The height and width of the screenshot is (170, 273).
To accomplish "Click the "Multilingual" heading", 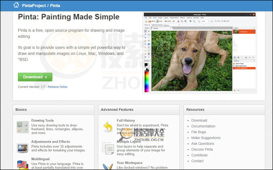I will click(40, 159).
